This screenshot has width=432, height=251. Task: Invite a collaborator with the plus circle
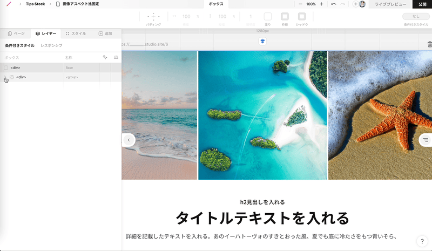(355, 4)
